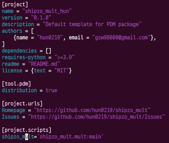The width and height of the screenshot is (169, 143).
Task: Click the [tool.pdm] section header
Action: 16,84
